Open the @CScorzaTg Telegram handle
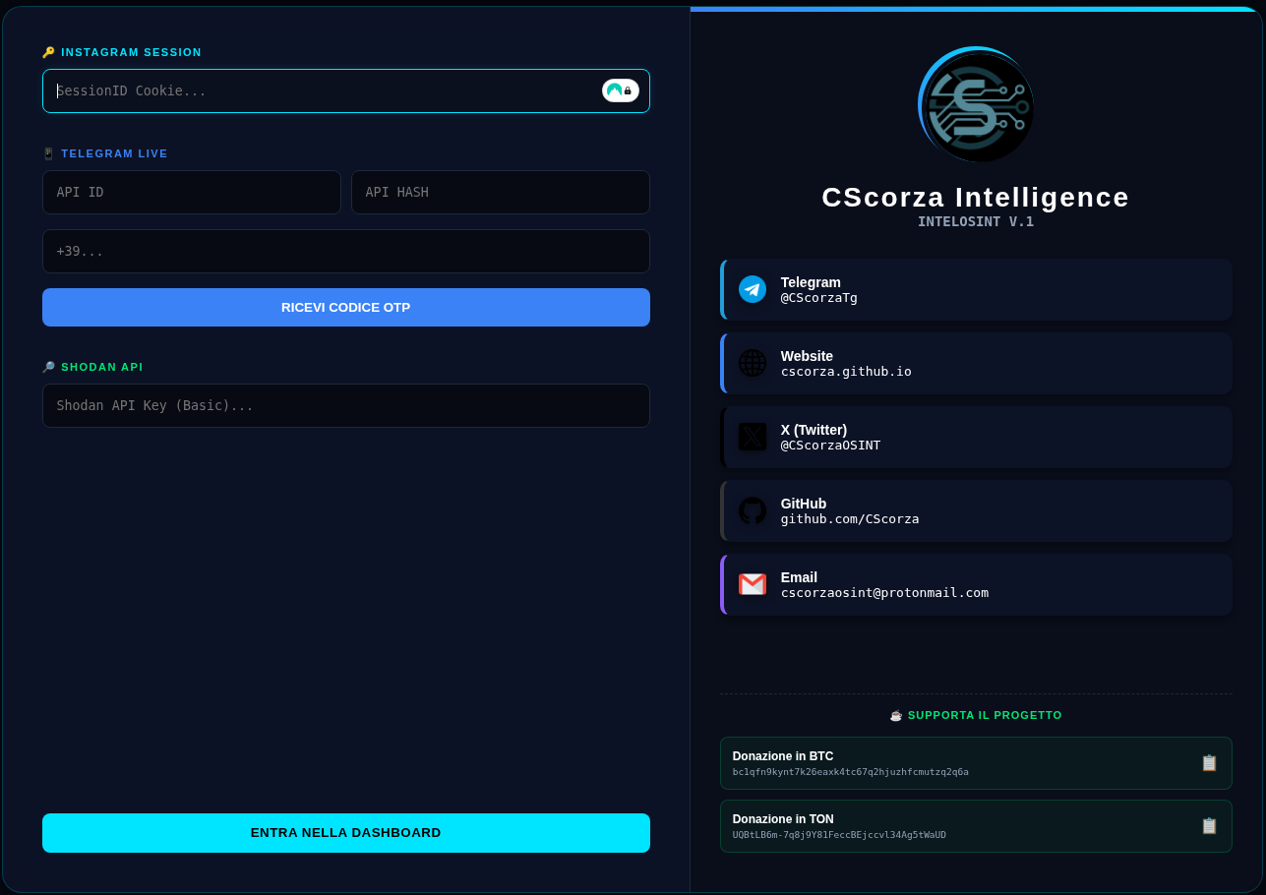 tap(819, 298)
